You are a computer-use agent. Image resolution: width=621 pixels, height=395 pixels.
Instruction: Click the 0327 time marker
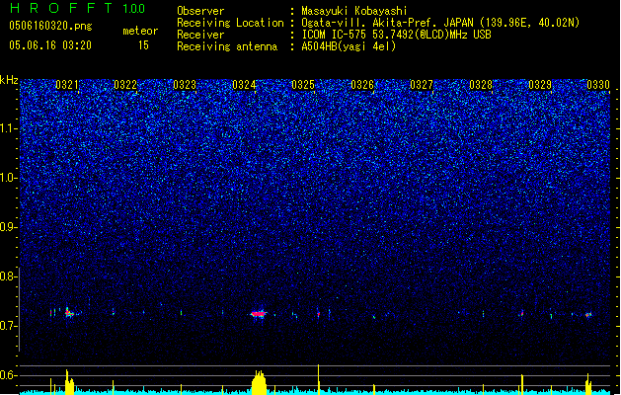pos(422,85)
